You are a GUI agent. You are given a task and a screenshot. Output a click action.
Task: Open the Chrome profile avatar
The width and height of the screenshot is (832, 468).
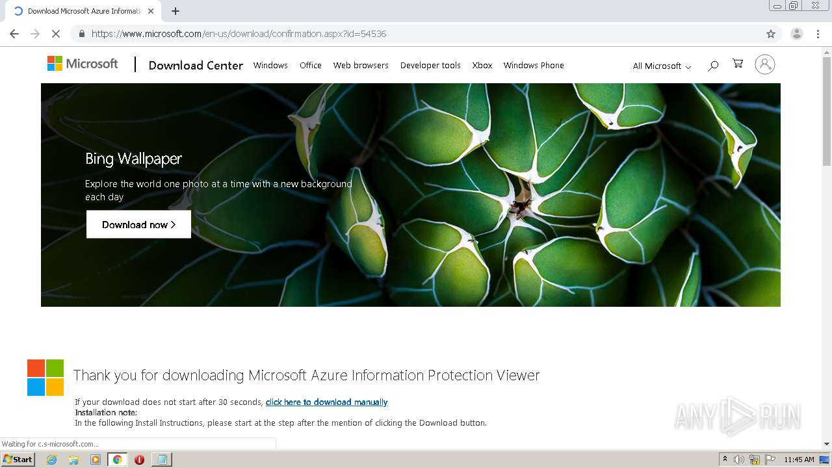pyautogui.click(x=796, y=34)
